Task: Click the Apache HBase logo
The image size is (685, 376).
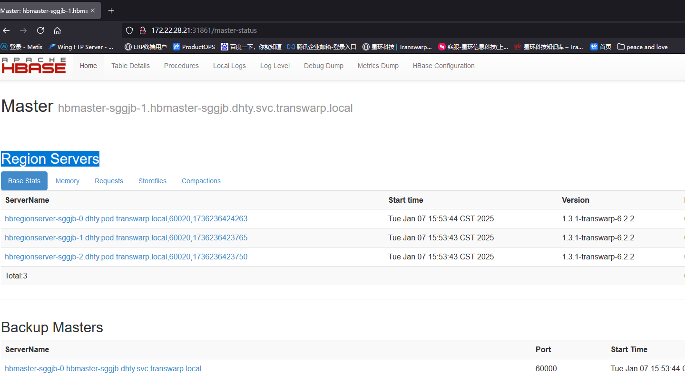Action: [x=33, y=65]
